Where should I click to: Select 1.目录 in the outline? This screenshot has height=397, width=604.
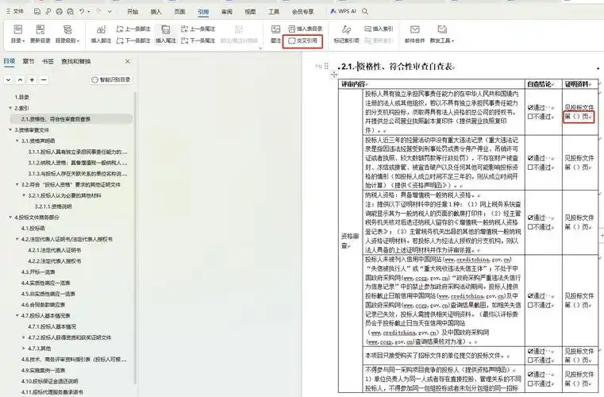(x=22, y=97)
